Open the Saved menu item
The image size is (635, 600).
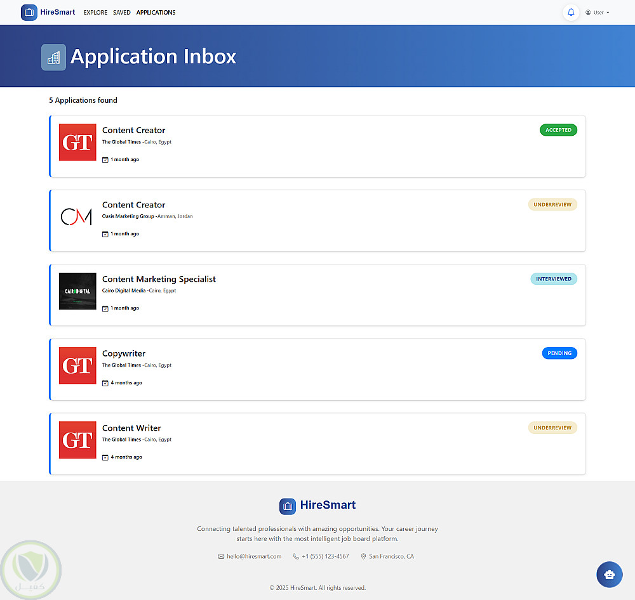tap(122, 13)
